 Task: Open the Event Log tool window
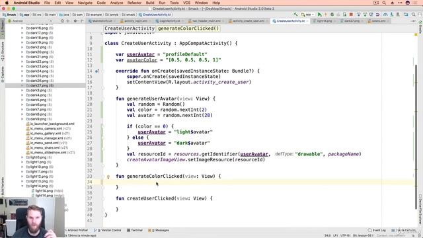click(377, 231)
